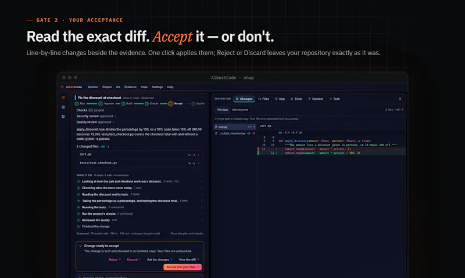This screenshot has height=278, width=465.
Task: Click the 'Checks 2/2 passed' text
Action: click(x=90, y=110)
